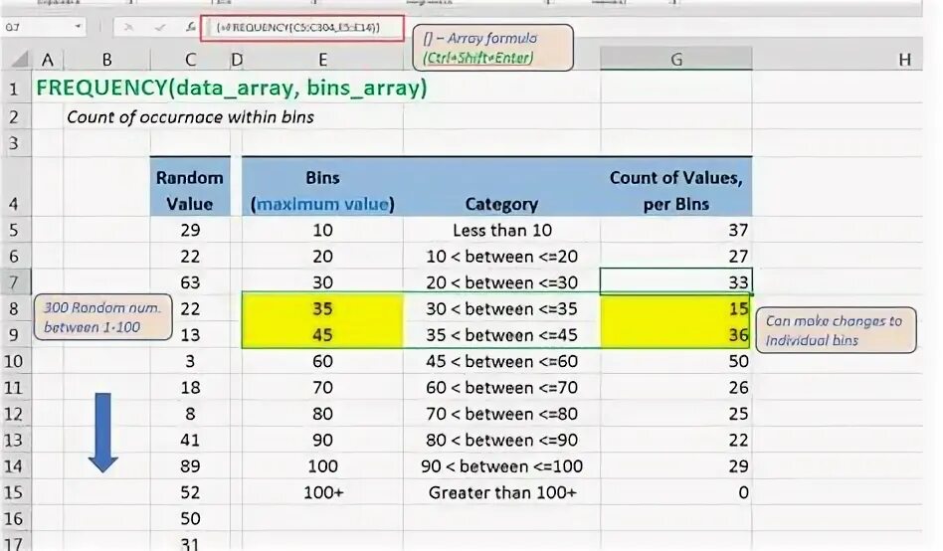
Task: Select bin value 20 in row 6
Action: 322,257
